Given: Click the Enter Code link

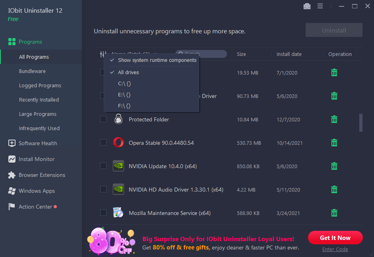Looking at the screenshot, I should point(335,249).
